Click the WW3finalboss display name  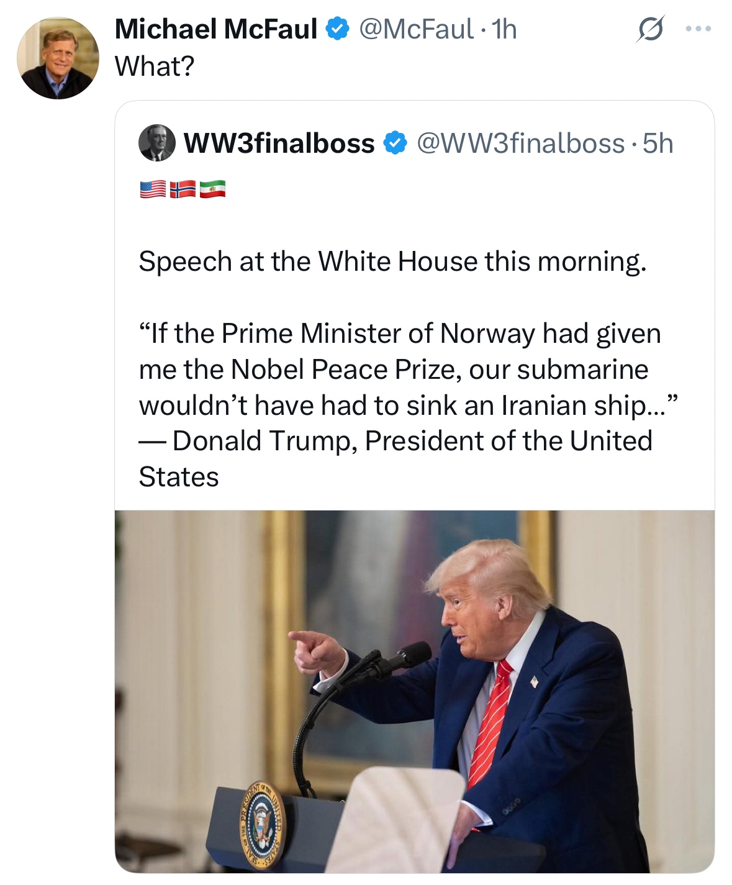click(x=279, y=143)
